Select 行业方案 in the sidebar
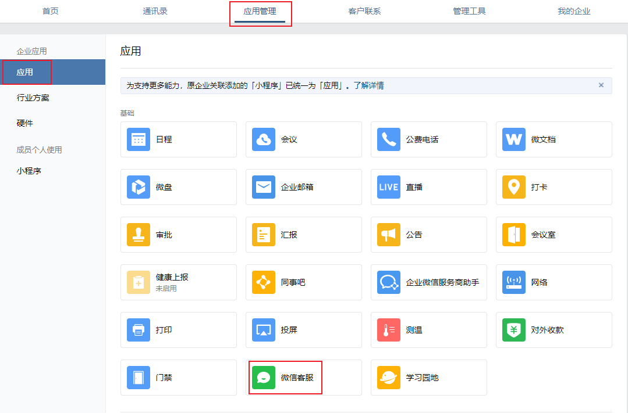This screenshot has height=413, width=628. coord(33,98)
